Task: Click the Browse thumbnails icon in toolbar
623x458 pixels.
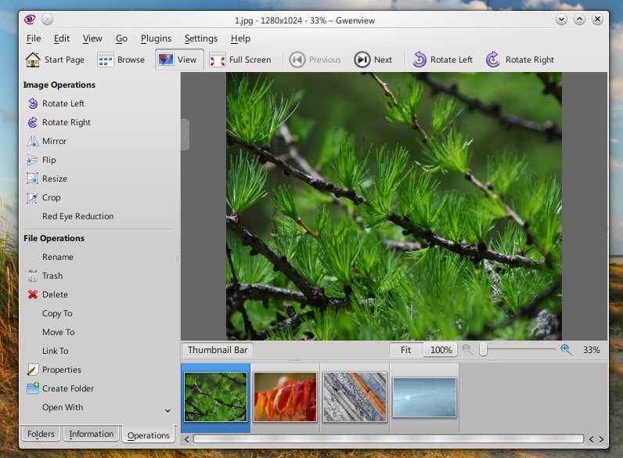Action: click(x=106, y=60)
